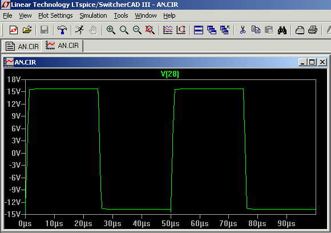Switch to the AN.CIR waveform plot tab
The height and width of the screenshot is (233, 331).
pyautogui.click(x=62, y=46)
